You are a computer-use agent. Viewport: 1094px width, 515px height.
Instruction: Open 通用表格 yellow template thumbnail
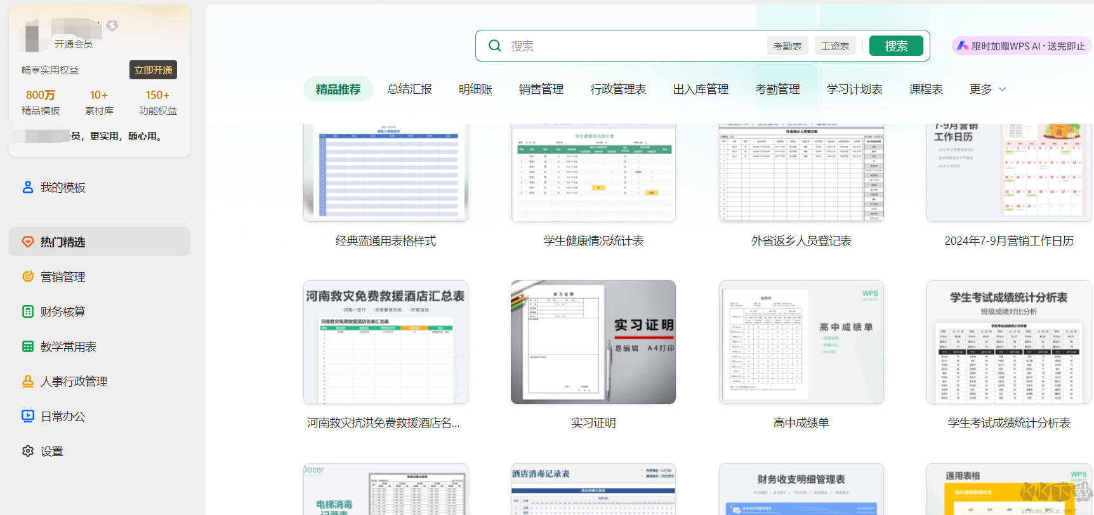click(1009, 489)
